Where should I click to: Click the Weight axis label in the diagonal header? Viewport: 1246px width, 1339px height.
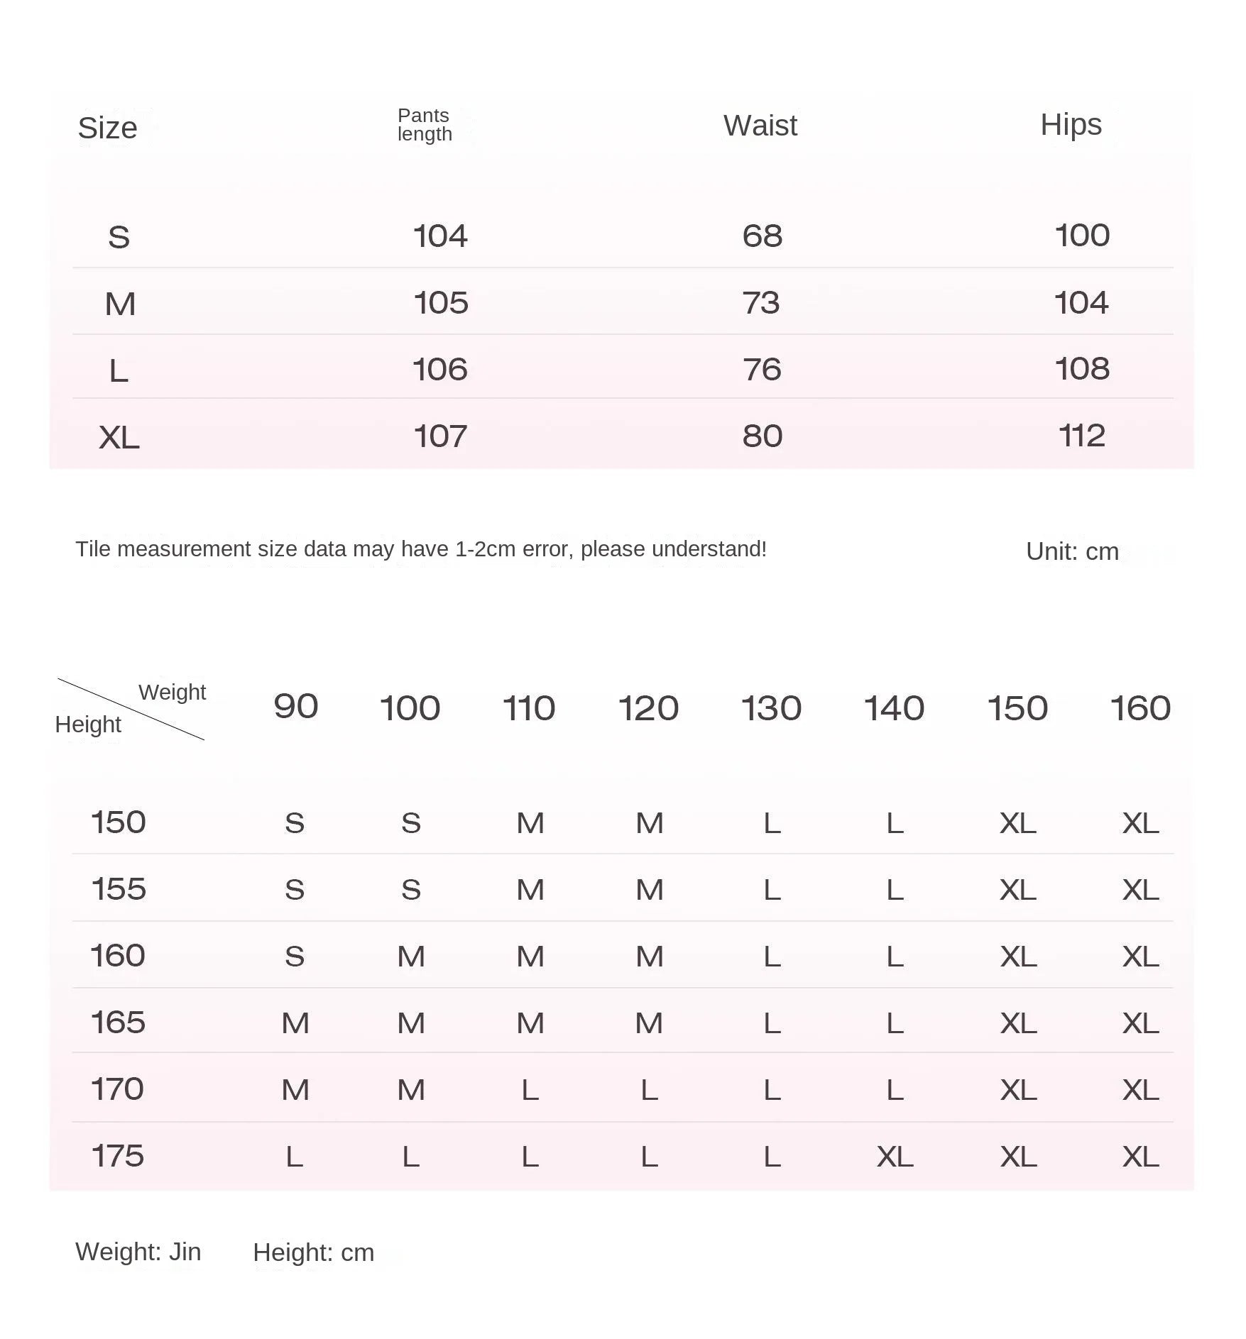point(172,692)
